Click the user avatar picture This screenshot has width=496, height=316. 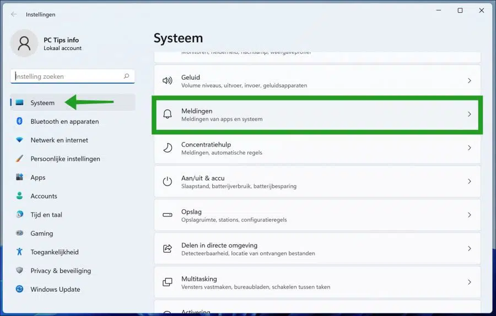24,43
